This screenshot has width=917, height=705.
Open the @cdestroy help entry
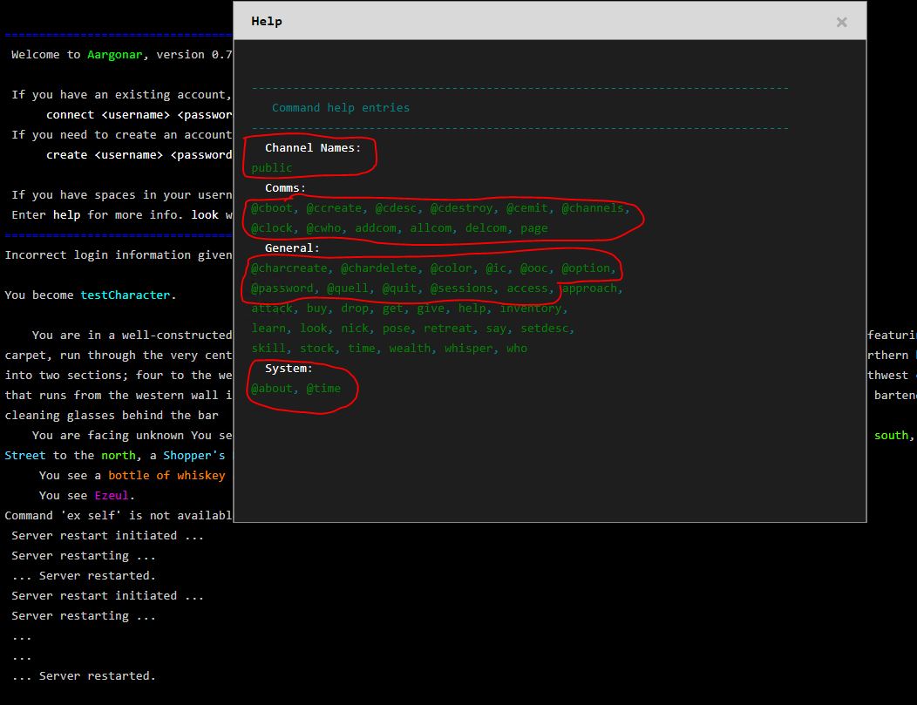pos(461,208)
